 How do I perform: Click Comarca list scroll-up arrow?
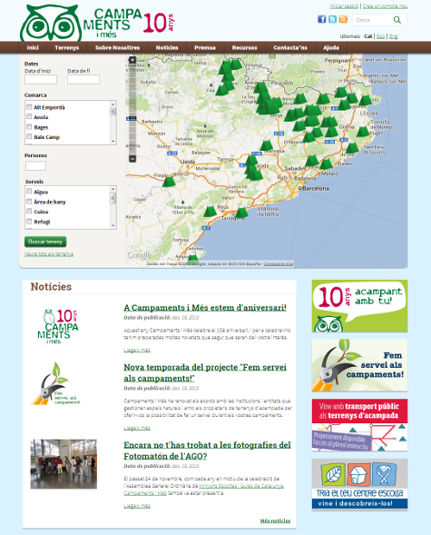(113, 104)
